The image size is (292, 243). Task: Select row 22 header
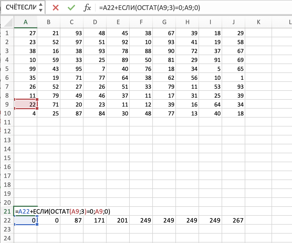7,220
